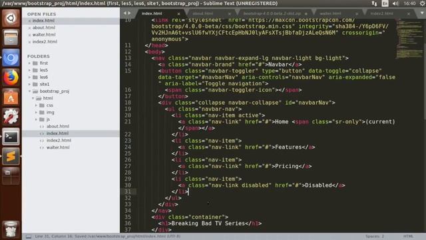Select index2.html in Open Files
Viewport: 426px width, 240px height.
pyautogui.click(x=45, y=42)
